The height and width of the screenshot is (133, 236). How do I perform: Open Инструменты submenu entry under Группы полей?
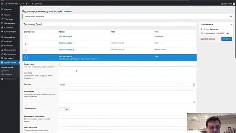coord(7,74)
